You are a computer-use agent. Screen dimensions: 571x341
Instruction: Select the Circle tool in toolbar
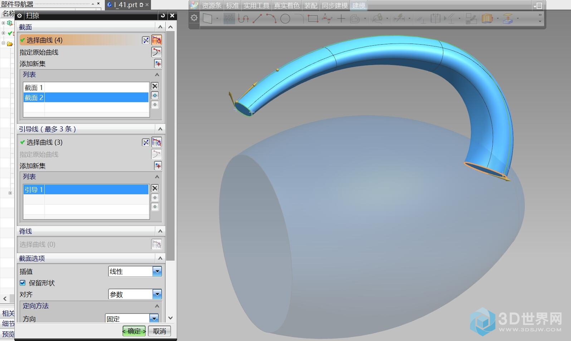(285, 19)
